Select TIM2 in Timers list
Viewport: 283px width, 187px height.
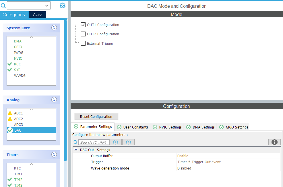pyautogui.click(x=18, y=180)
